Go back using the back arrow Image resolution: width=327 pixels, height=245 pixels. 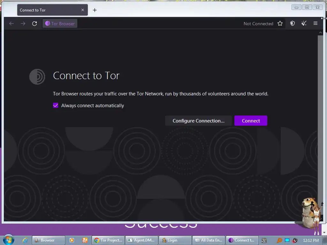tap(11, 24)
